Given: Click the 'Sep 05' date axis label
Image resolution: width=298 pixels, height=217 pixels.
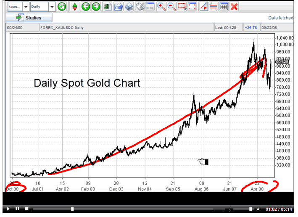Looking at the screenshot, I should click(x=173, y=189).
